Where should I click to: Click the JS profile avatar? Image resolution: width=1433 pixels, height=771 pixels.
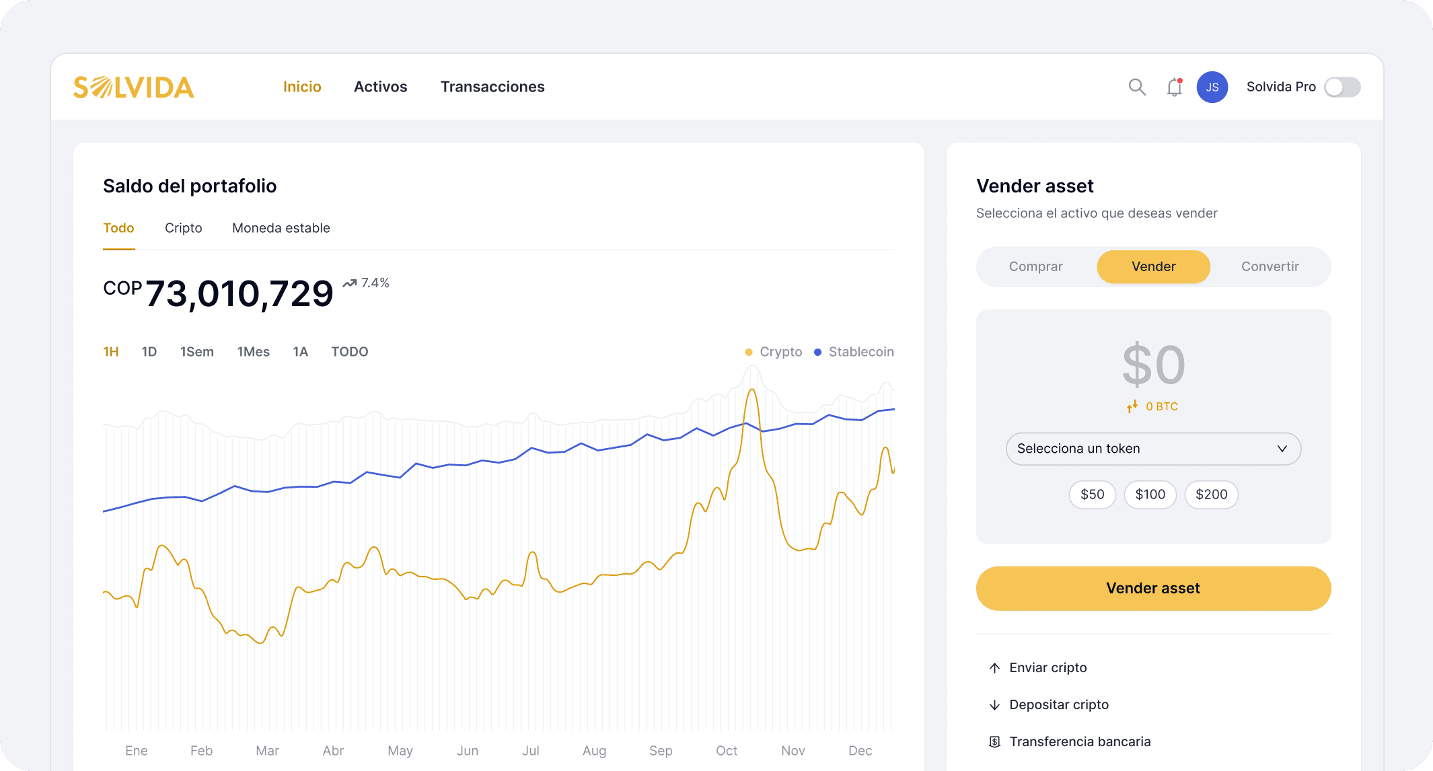[1212, 87]
